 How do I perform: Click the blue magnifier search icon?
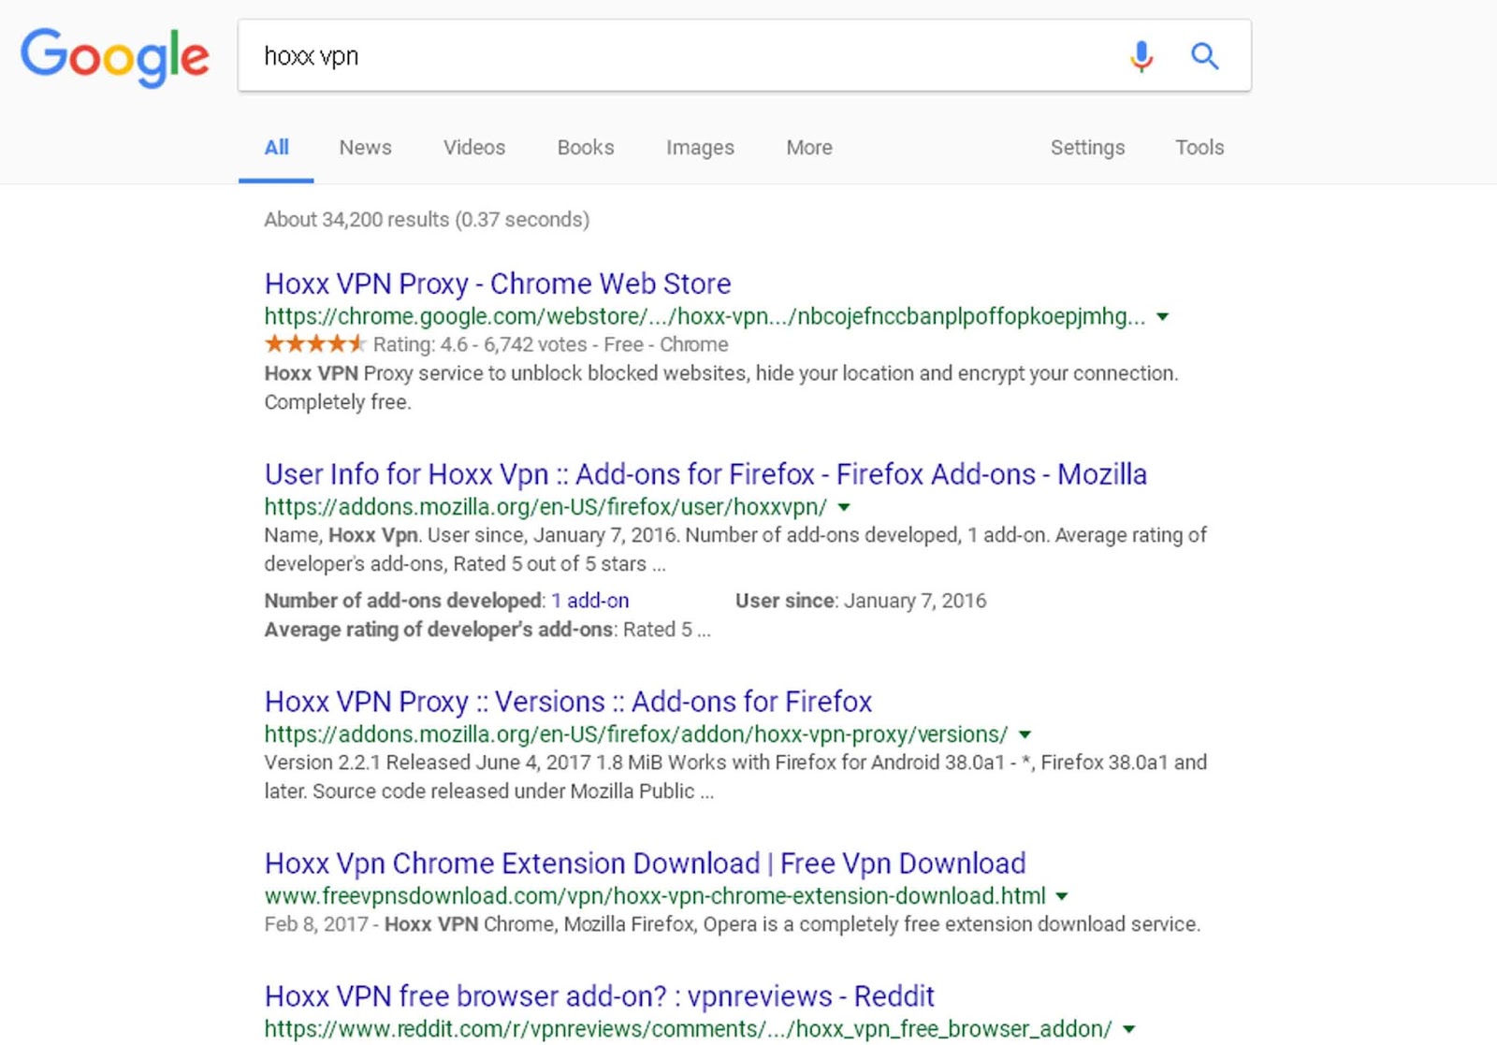pyautogui.click(x=1204, y=56)
